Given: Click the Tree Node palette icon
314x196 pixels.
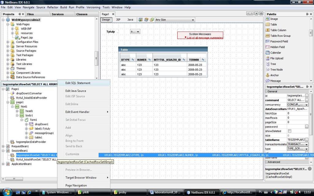Looking at the screenshot, I should pyautogui.click(x=268, y=70).
